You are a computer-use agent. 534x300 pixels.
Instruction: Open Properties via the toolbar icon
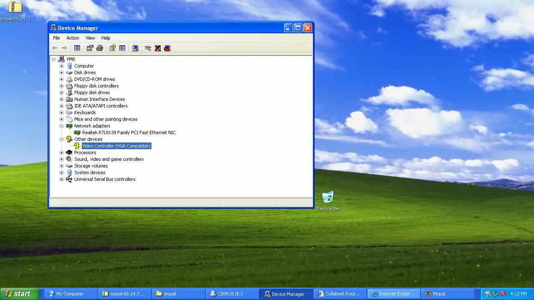pos(90,48)
